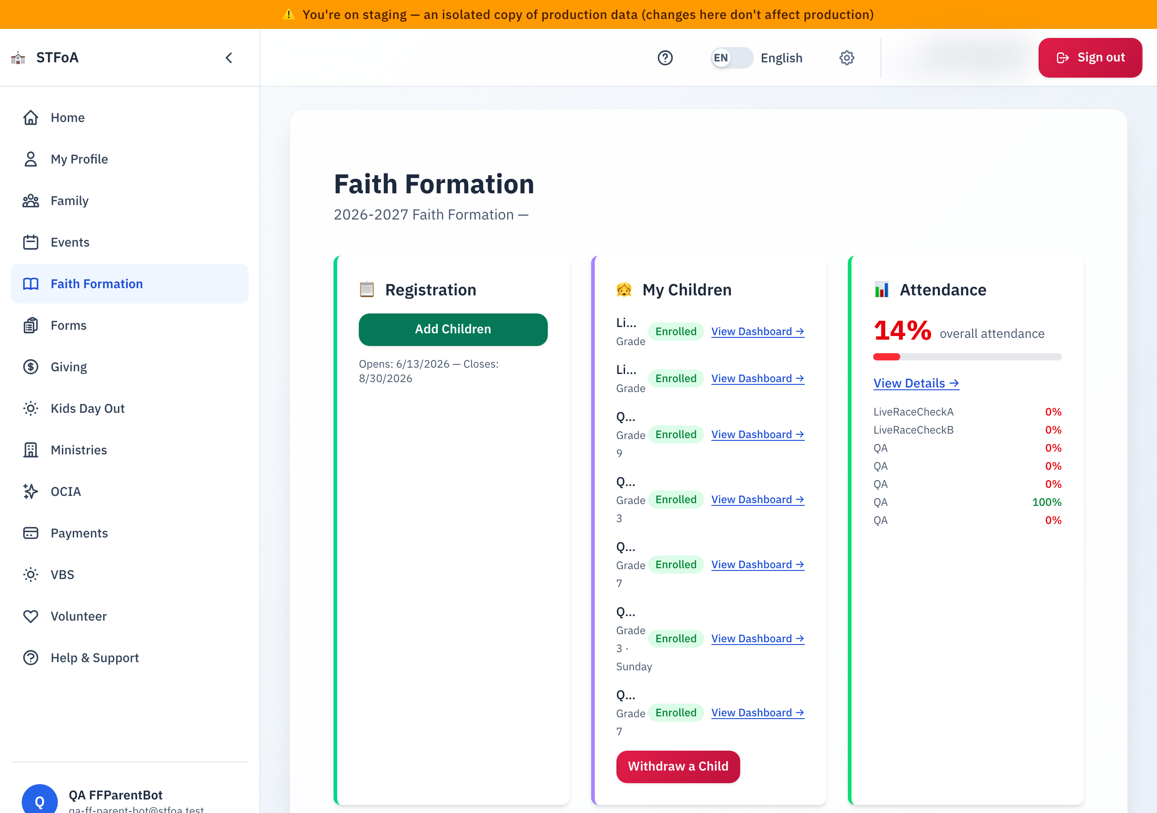Screen dimensions: 1157x813
Task: Go to Family menu item
Action: pyautogui.click(x=130, y=201)
